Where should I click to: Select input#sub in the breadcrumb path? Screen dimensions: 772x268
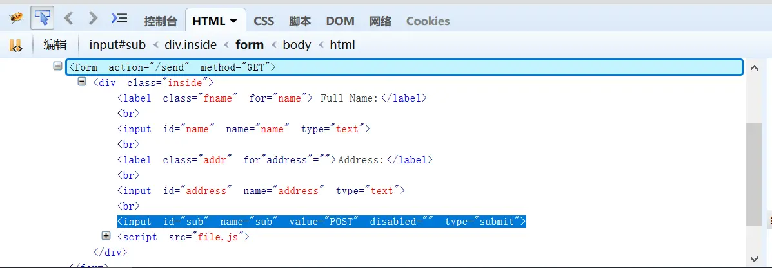(x=117, y=45)
